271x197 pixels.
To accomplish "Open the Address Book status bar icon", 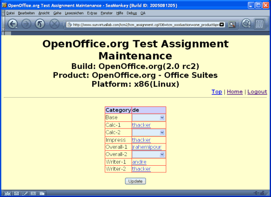I will [x=33, y=193].
